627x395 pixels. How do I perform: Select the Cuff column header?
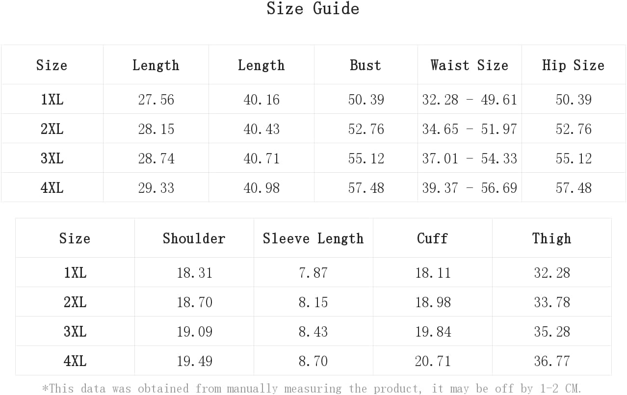pyautogui.click(x=432, y=238)
